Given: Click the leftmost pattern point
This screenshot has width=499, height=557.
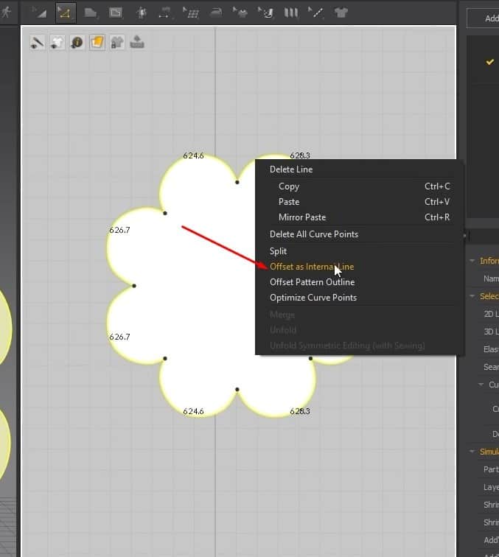Looking at the screenshot, I should click(134, 286).
